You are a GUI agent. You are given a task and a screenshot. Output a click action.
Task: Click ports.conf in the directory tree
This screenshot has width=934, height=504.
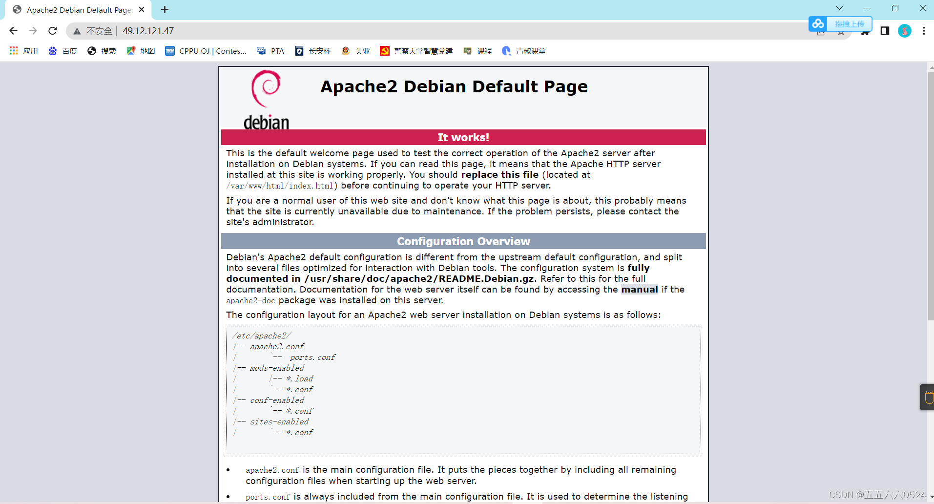312,357
